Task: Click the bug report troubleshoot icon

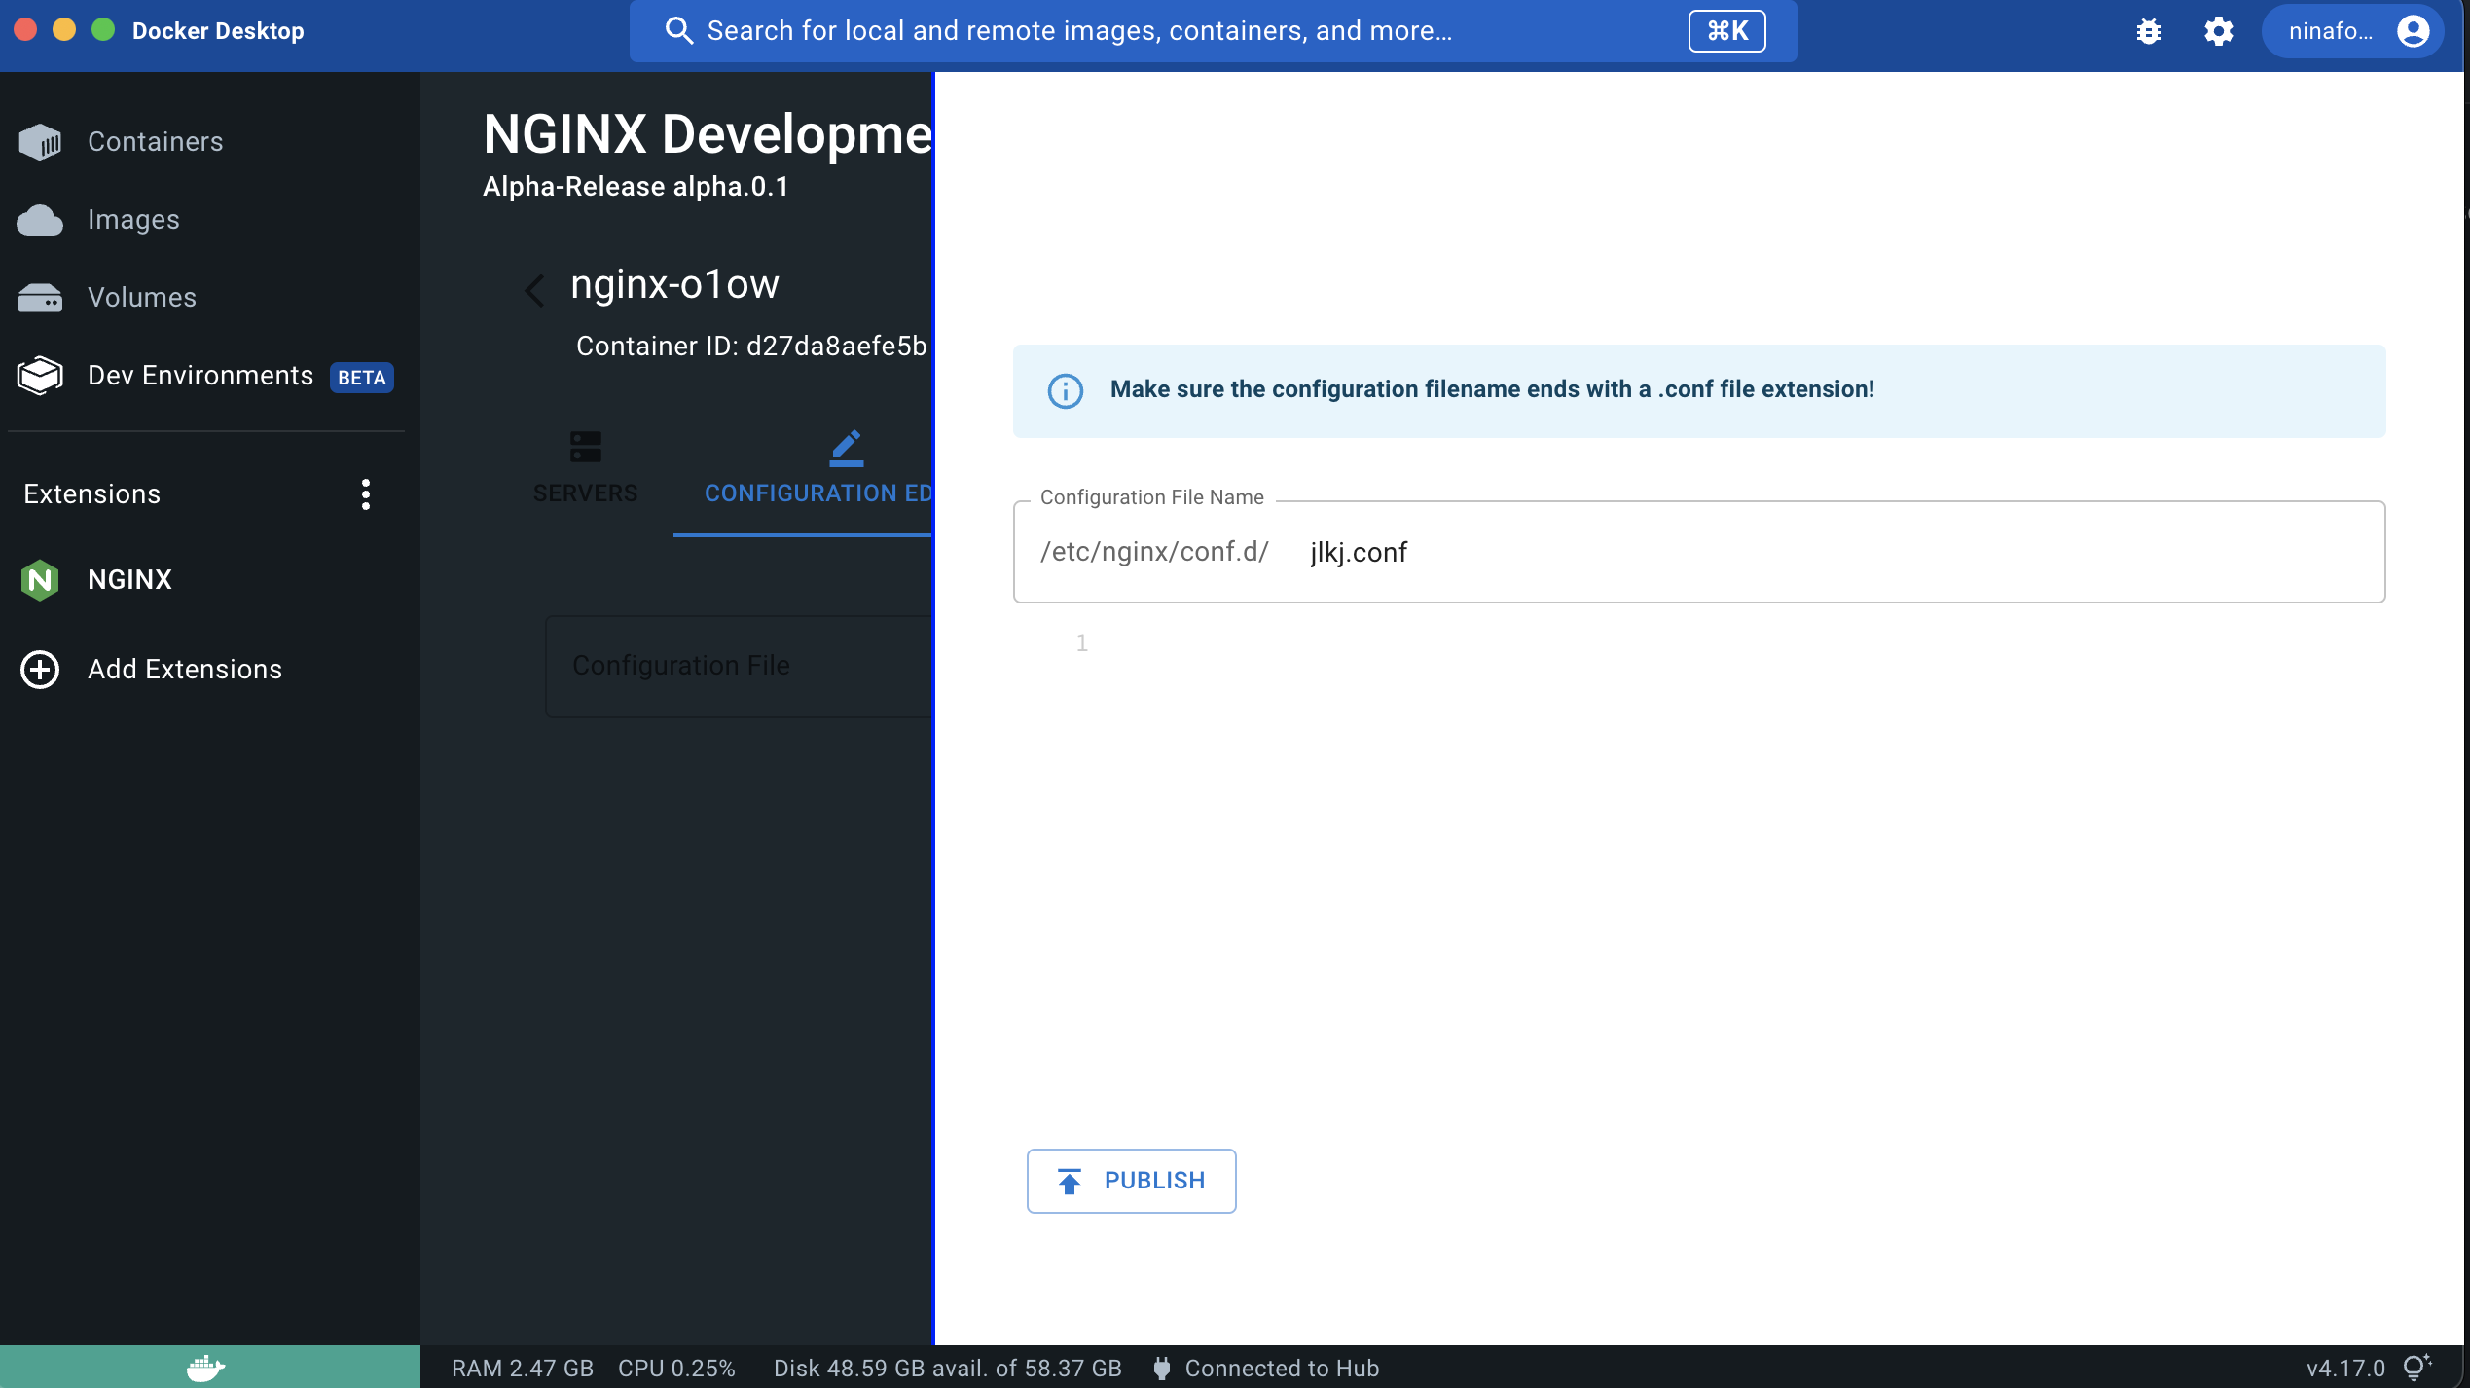Action: click(2149, 31)
